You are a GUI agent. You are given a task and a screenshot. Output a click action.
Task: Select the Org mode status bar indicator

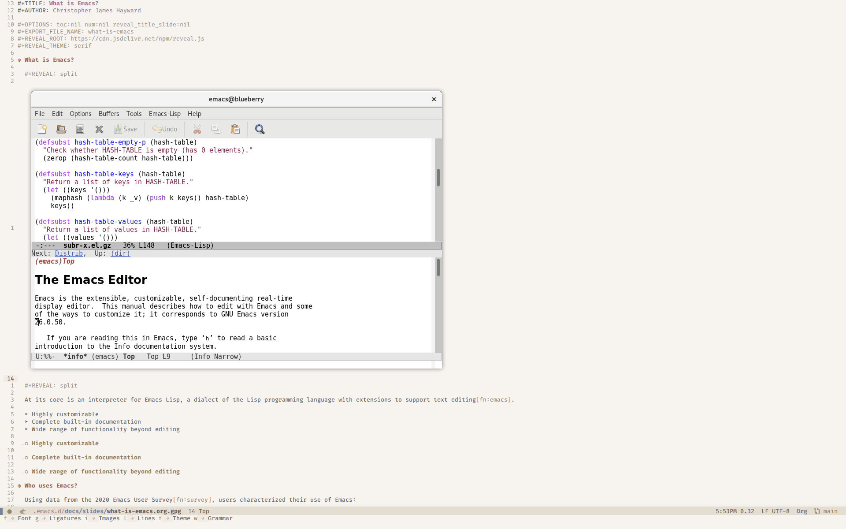click(x=802, y=511)
